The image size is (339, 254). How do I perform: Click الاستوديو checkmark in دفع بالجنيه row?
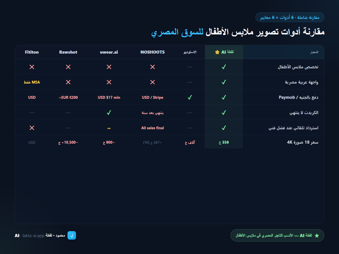click(x=190, y=97)
